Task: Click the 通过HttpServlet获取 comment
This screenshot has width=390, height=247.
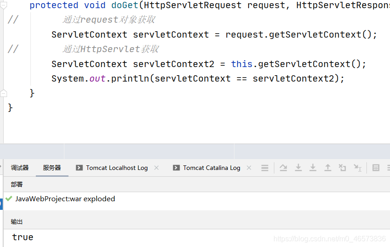Action: click(111, 49)
